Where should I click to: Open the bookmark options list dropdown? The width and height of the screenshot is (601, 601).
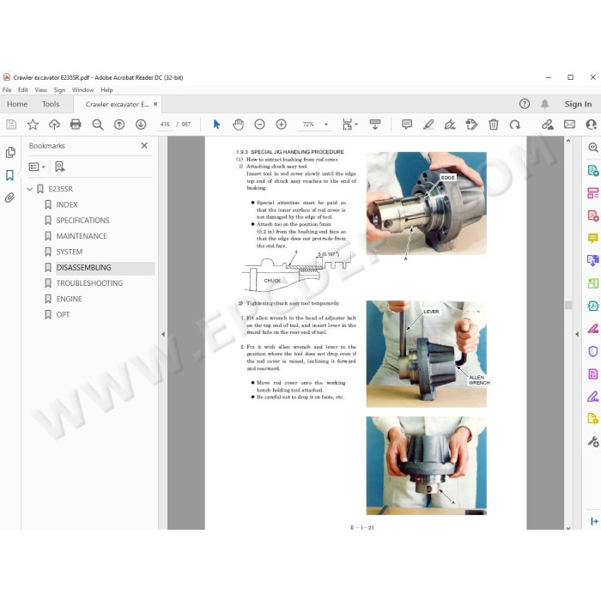[x=37, y=167]
